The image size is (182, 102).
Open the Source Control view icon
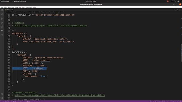(2, 18)
